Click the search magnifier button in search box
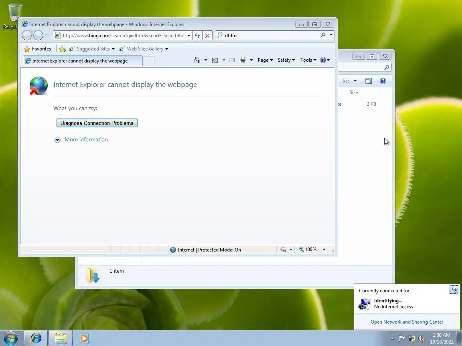 [323, 35]
